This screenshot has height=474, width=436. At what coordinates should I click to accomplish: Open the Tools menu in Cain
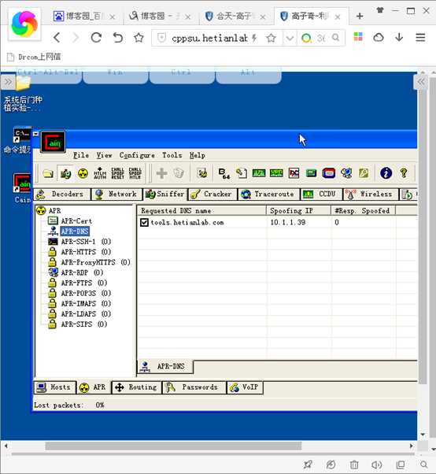(x=172, y=155)
